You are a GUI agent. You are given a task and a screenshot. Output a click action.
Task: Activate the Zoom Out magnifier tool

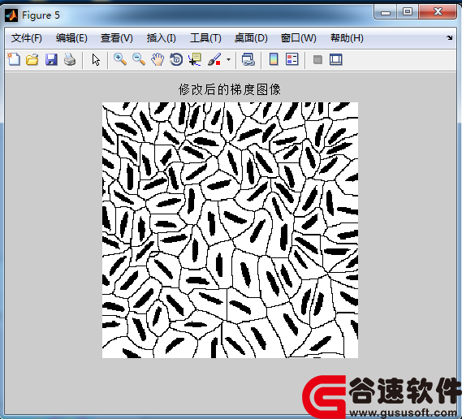[x=139, y=59]
